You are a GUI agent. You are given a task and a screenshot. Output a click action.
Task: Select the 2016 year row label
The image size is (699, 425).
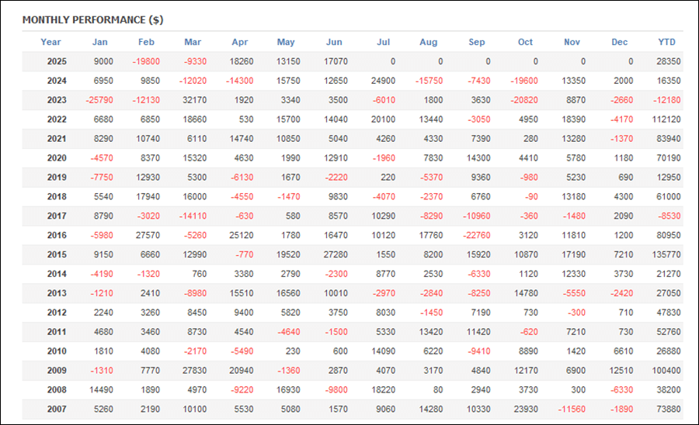(x=57, y=235)
